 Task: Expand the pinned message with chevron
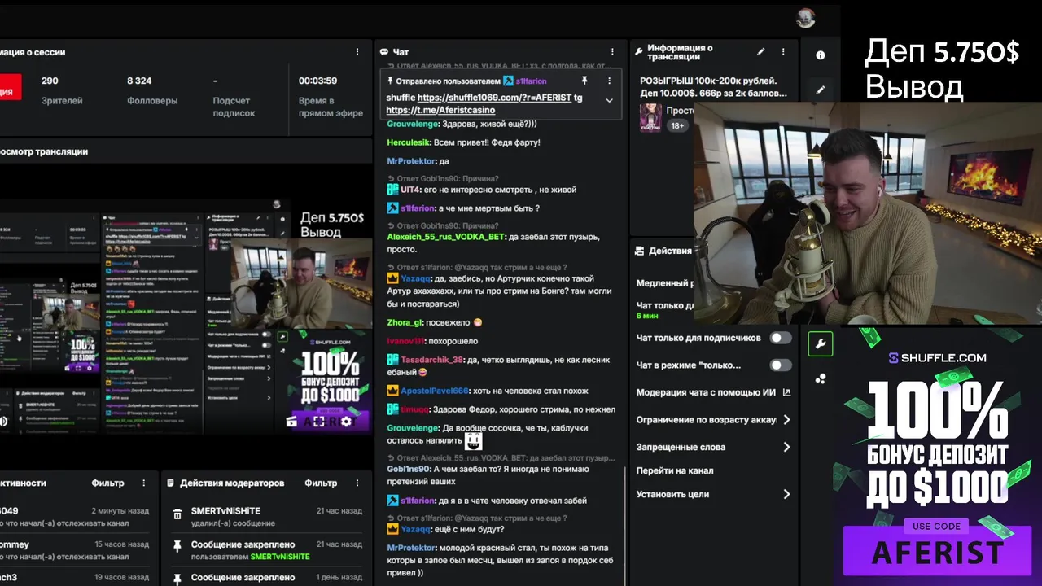pos(609,100)
